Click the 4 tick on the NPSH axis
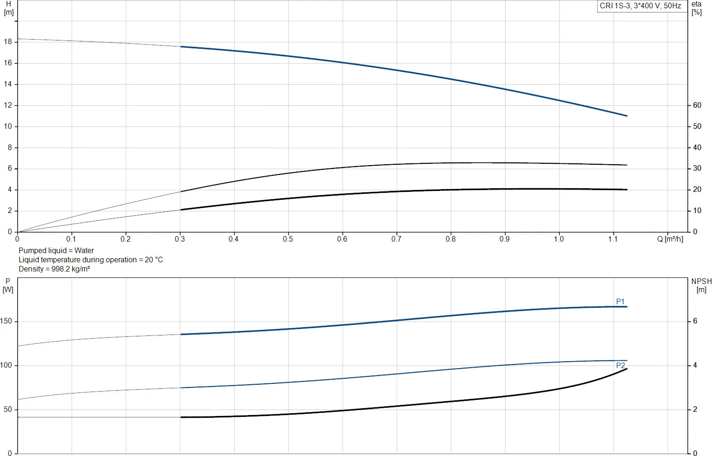This screenshot has height=456, width=712. pyautogui.click(x=695, y=365)
